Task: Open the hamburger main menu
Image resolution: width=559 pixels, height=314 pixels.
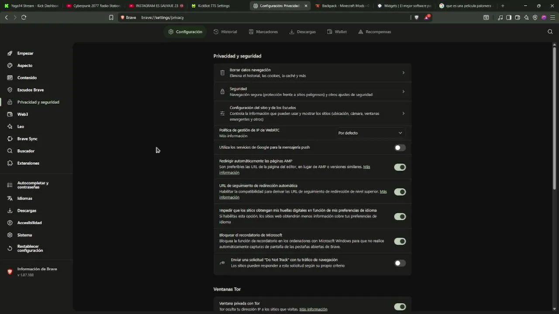Action: (x=552, y=17)
